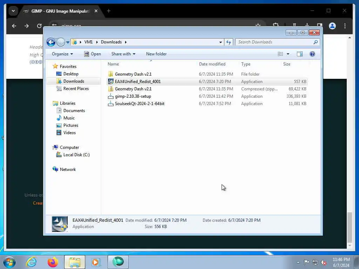
Task: Click the muted volume tray icon
Action: 324,262
